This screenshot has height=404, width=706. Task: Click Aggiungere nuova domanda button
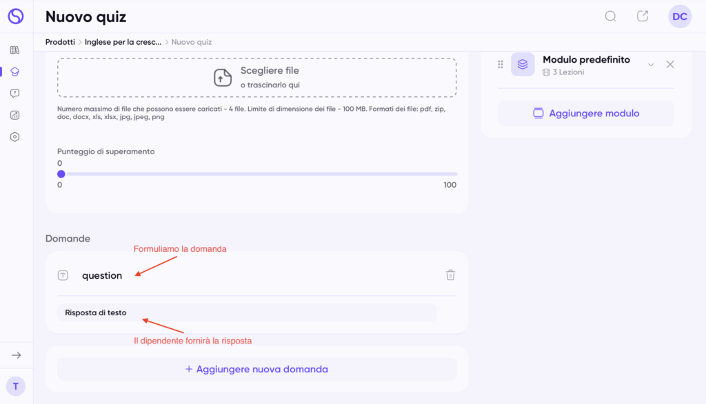(x=256, y=369)
